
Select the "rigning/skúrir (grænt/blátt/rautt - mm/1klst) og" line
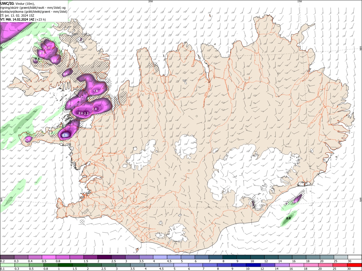33,8
